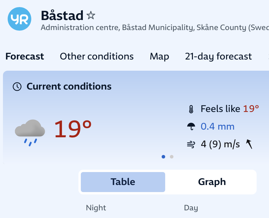The image size is (269, 218).
Task: Click the large 19° temperature reading
Action: (73, 129)
